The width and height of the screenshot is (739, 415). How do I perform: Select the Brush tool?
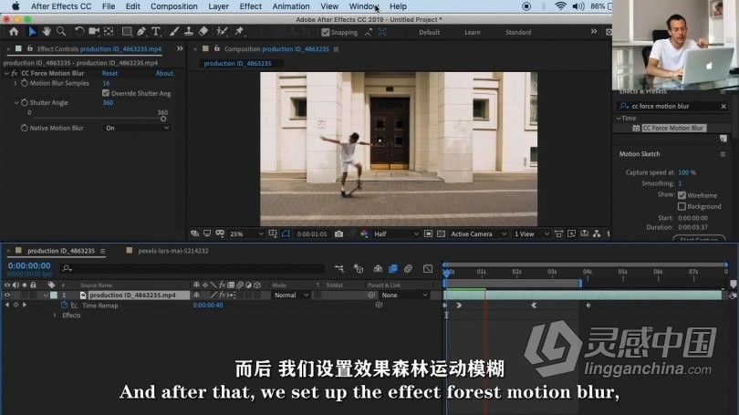click(x=174, y=32)
